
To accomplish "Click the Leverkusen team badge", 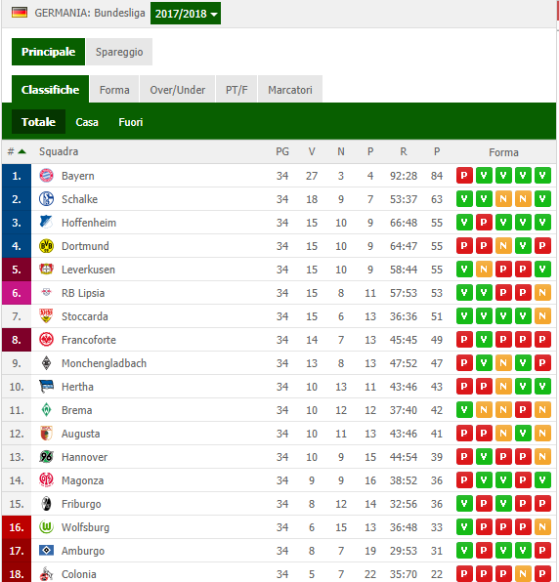I will click(47, 270).
